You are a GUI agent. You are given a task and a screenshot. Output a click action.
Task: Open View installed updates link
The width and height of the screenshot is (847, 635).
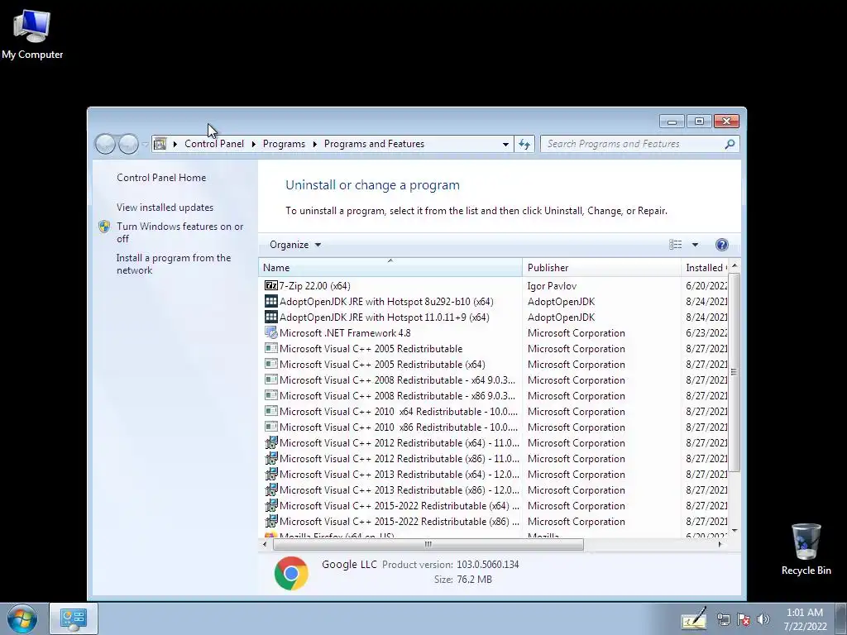click(165, 208)
